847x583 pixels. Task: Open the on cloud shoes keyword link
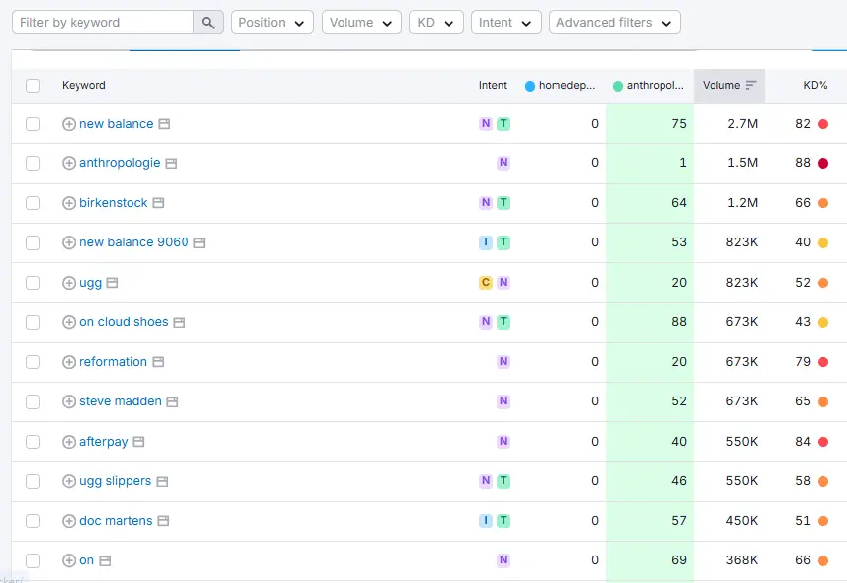pyautogui.click(x=124, y=322)
